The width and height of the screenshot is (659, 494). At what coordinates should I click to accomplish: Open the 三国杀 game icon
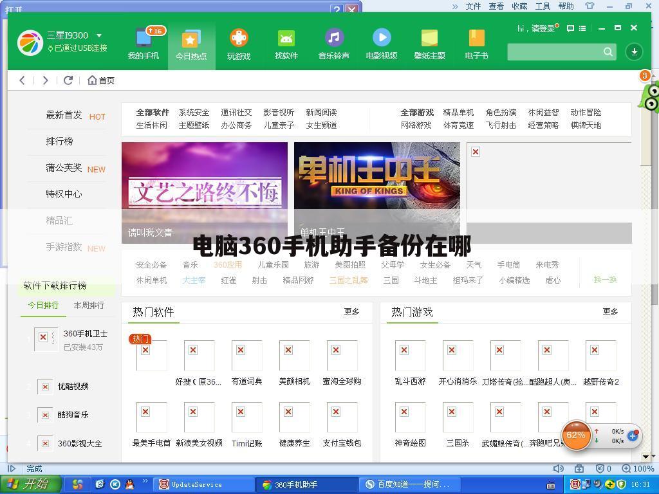pyautogui.click(x=458, y=417)
